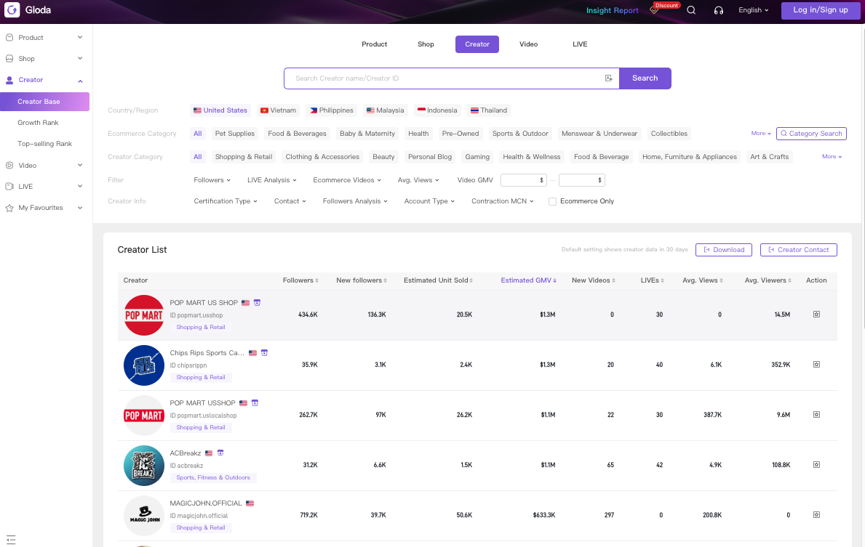Open the English language dropdown
Image resolution: width=865 pixels, height=547 pixels.
(754, 10)
